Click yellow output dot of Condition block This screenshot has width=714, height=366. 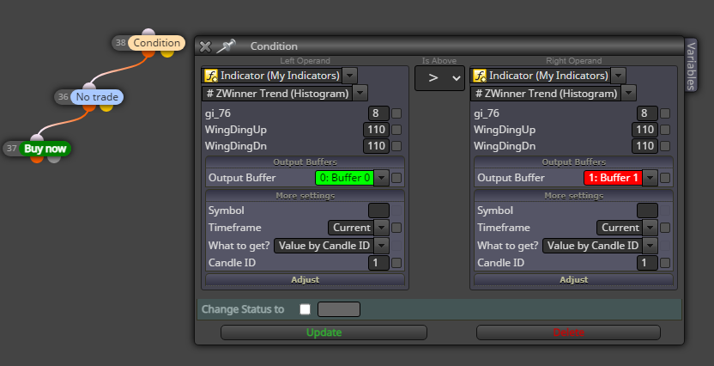coord(167,53)
